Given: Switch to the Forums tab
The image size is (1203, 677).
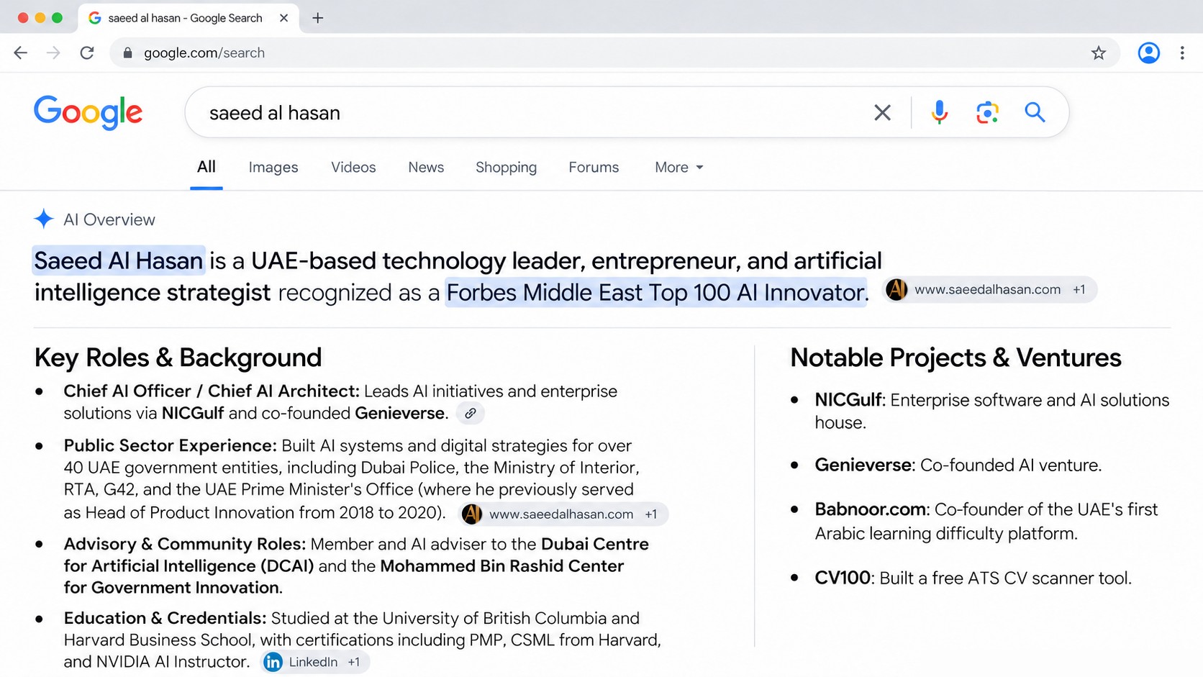Looking at the screenshot, I should tap(594, 167).
